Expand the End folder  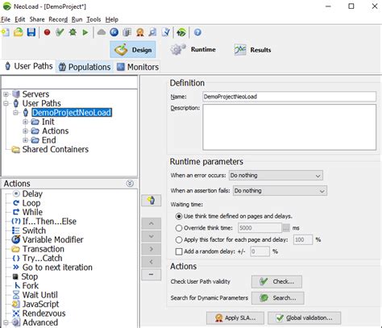pyautogui.click(x=26, y=140)
